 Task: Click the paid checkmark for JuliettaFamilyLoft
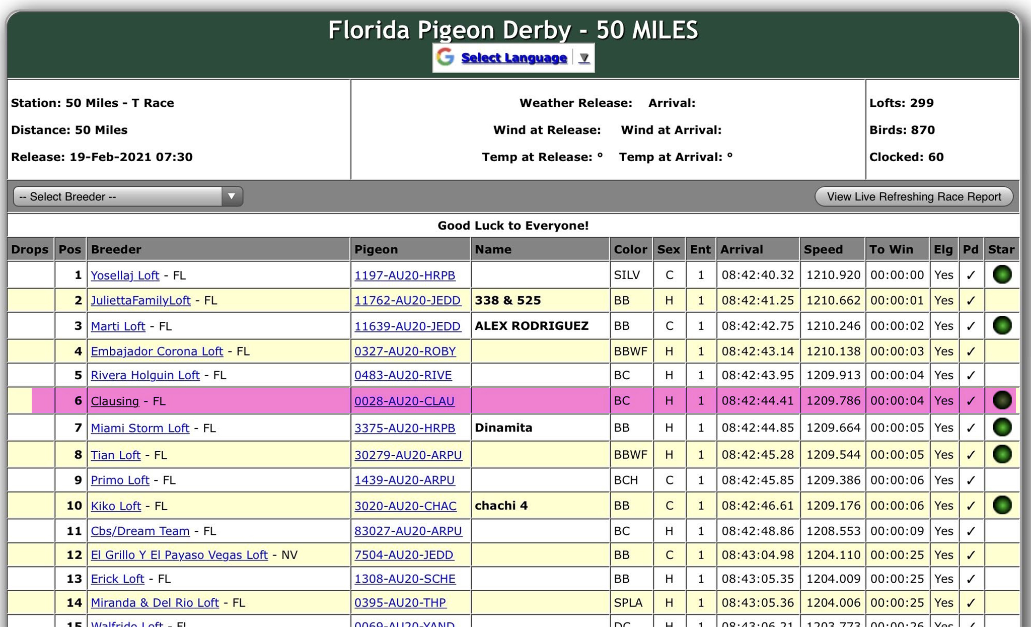coord(971,301)
